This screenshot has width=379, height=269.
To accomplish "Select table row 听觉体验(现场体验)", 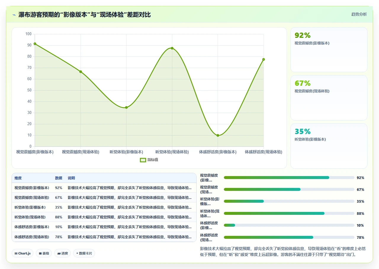I will coord(104,217).
